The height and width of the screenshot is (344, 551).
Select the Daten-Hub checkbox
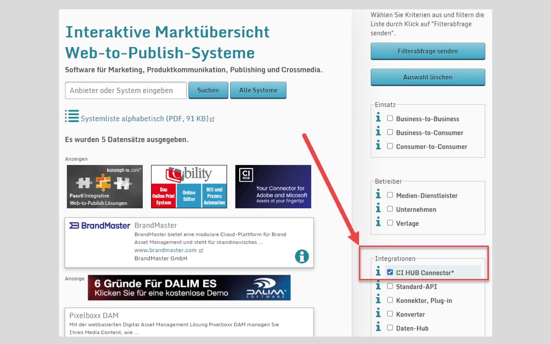pyautogui.click(x=390, y=327)
